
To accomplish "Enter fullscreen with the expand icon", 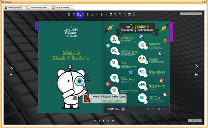I will click(x=129, y=15).
